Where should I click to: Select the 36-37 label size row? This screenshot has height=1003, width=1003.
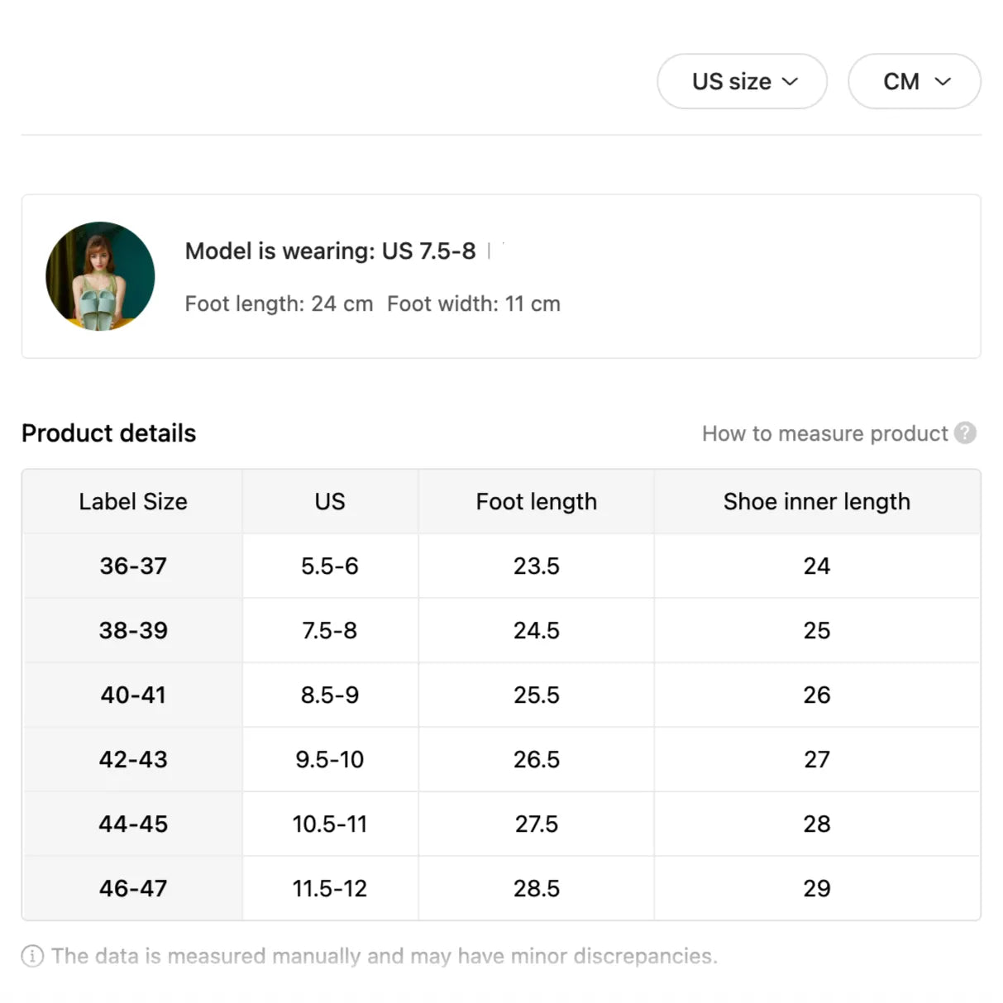click(133, 566)
